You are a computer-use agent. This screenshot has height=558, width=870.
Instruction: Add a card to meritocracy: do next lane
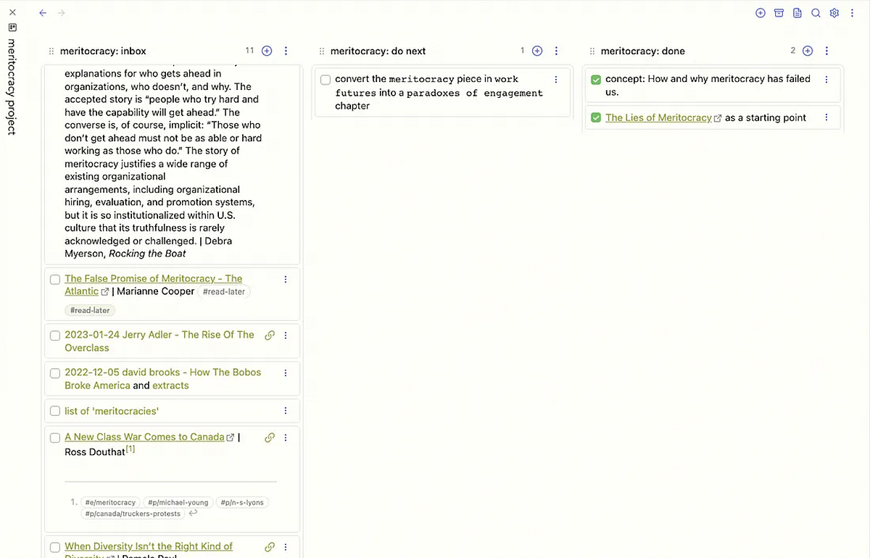point(537,51)
